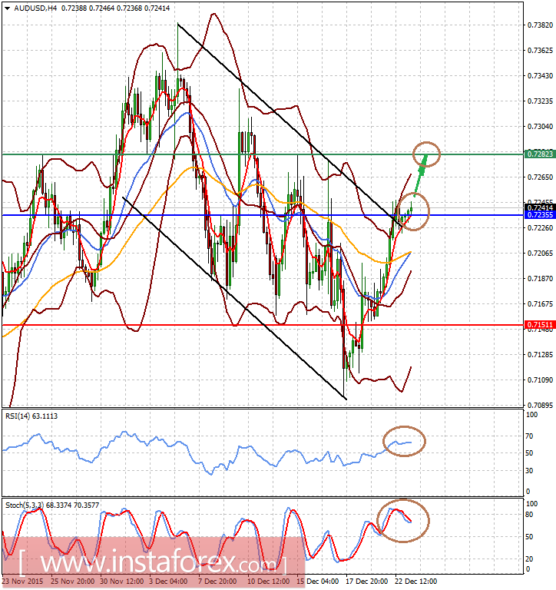Click the 30 Nov 12:00 time label
The height and width of the screenshot is (590, 556).
click(x=122, y=582)
